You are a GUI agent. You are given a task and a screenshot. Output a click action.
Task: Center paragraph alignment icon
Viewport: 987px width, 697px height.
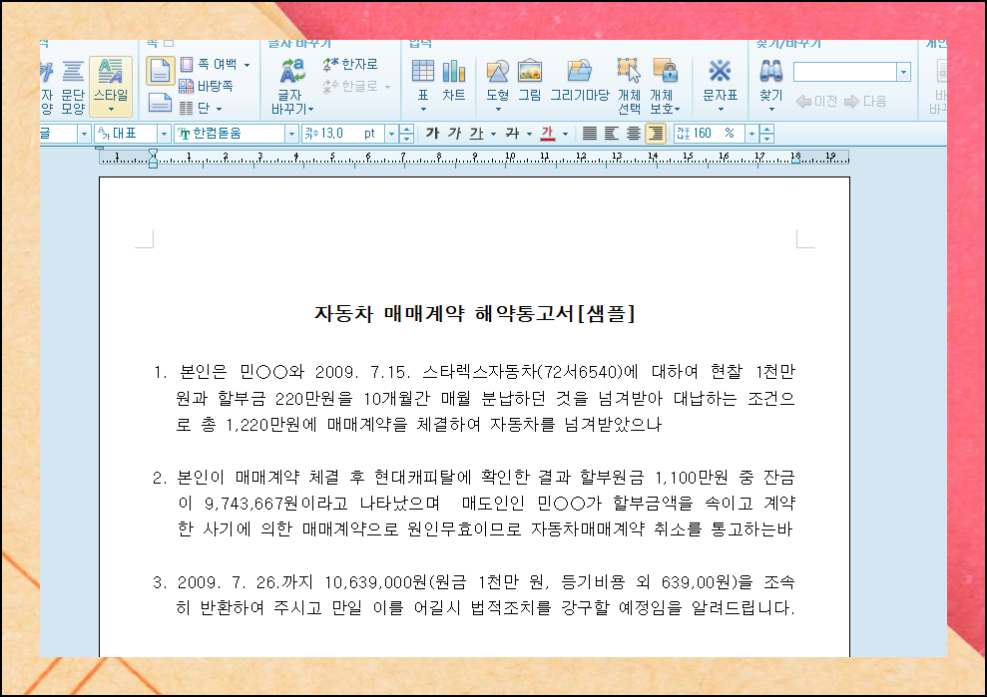634,133
